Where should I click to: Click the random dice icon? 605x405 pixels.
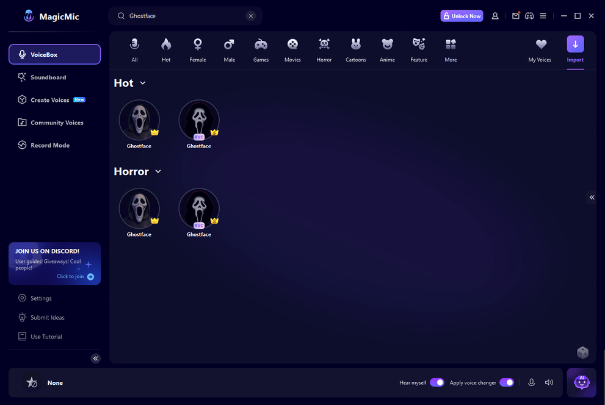(582, 353)
